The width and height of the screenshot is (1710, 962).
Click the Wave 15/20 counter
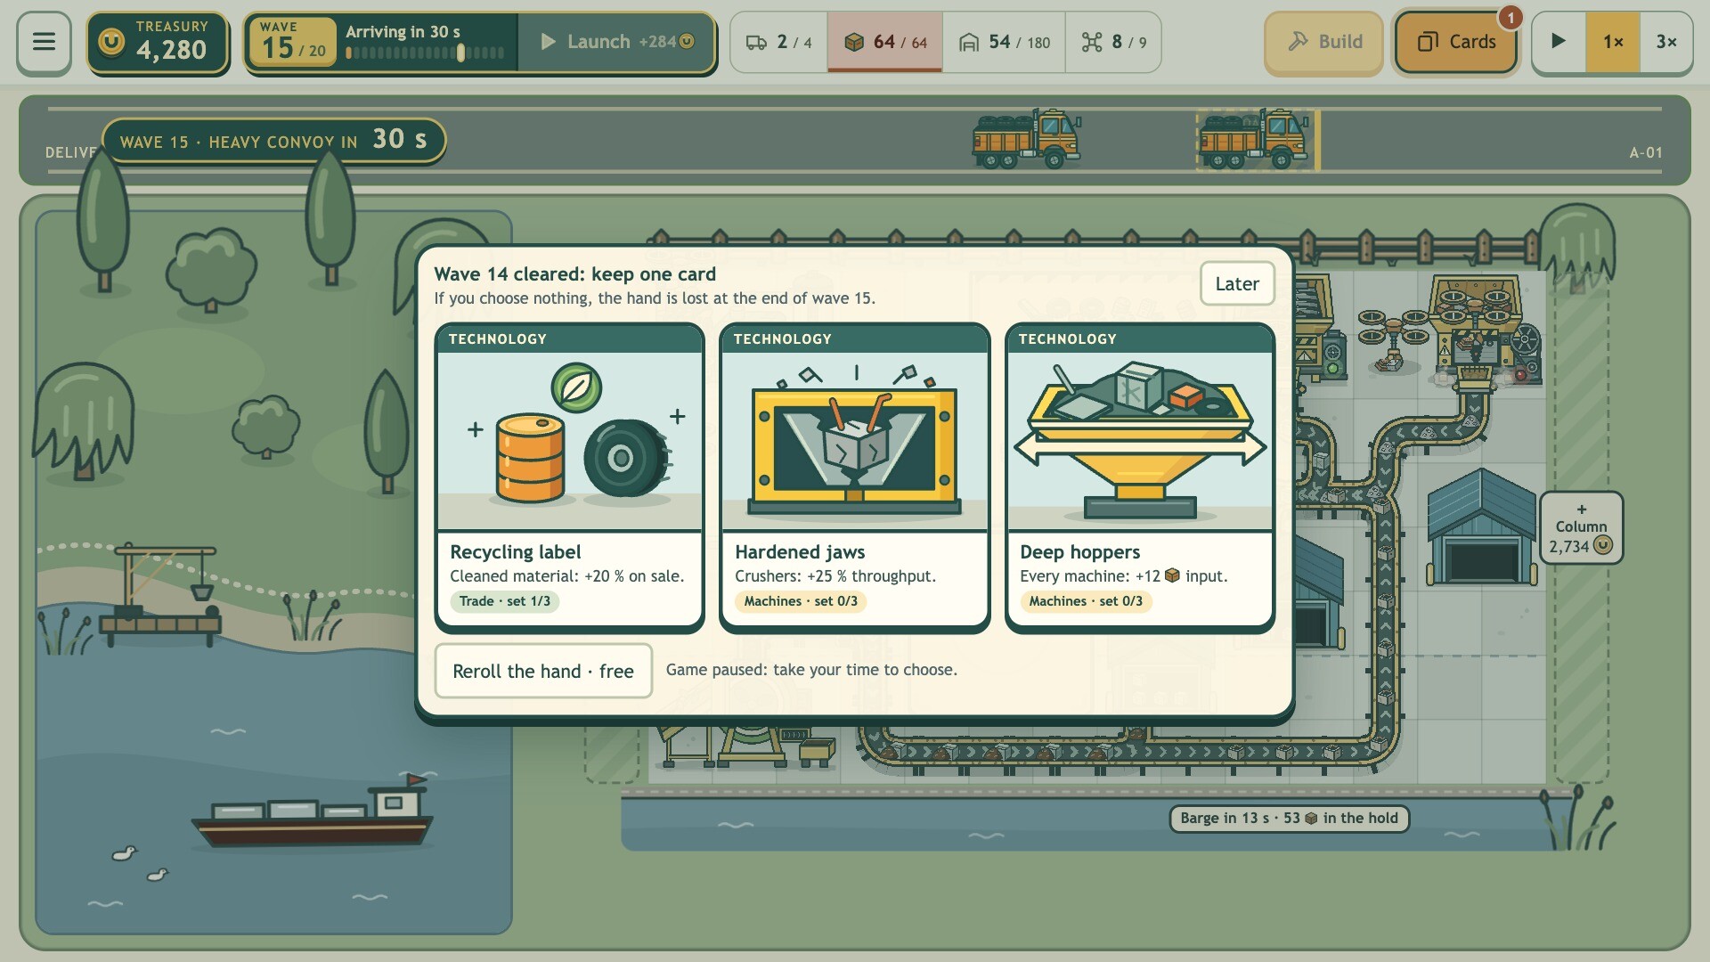(x=293, y=42)
